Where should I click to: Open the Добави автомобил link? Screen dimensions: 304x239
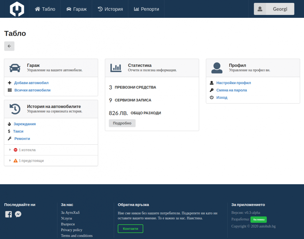[31, 83]
